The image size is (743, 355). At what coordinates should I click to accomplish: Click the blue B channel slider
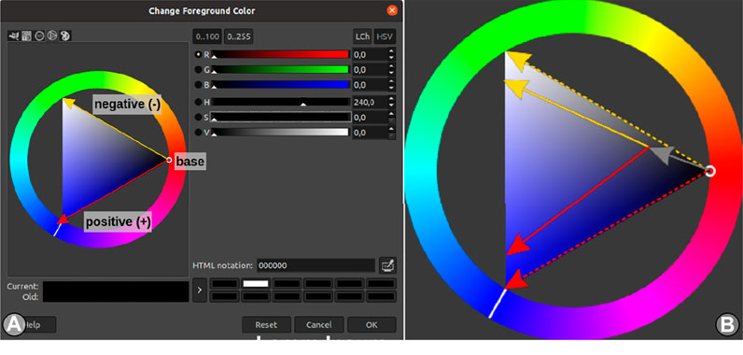(280, 85)
